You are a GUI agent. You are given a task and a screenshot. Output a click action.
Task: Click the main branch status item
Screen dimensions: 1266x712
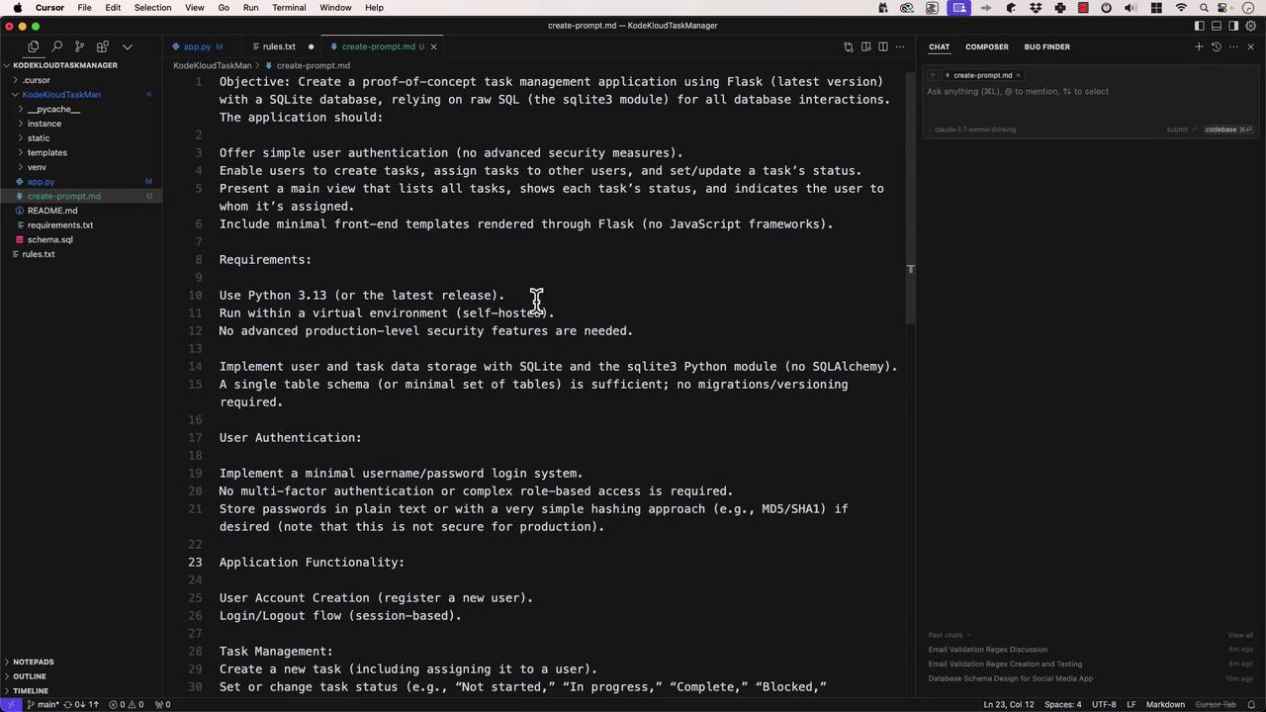point(44,705)
